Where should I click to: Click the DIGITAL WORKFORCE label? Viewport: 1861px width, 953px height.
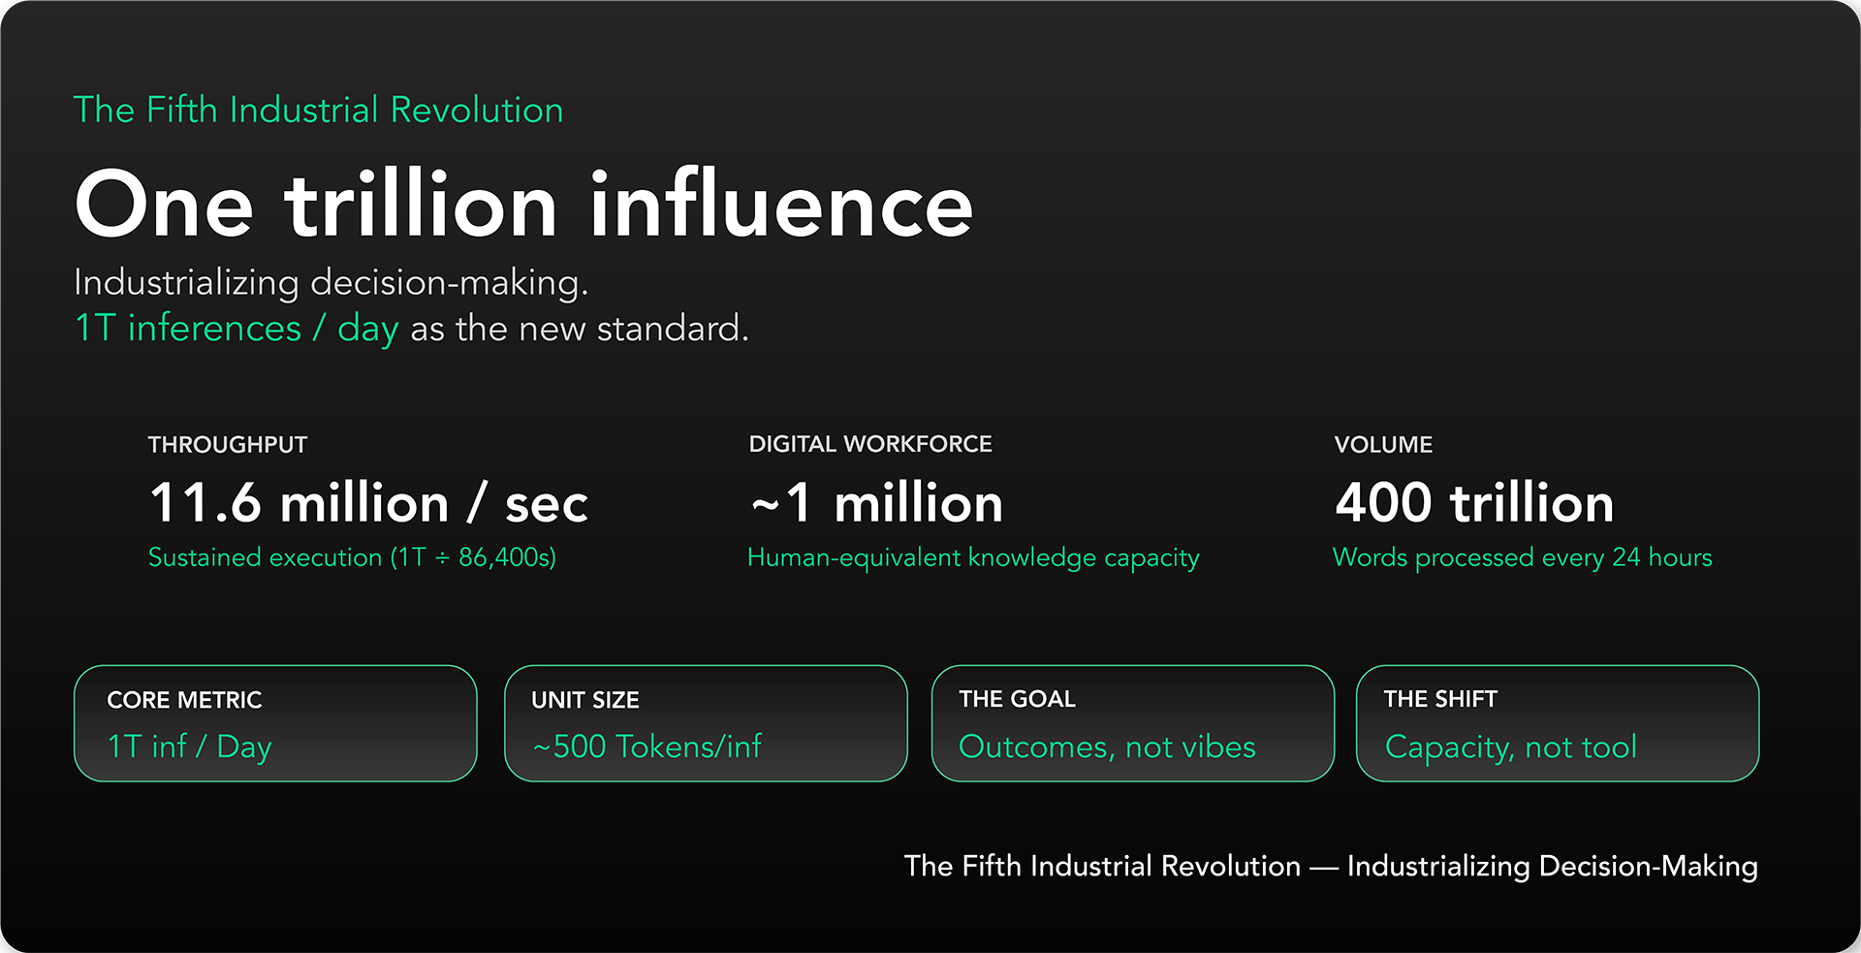tap(869, 444)
